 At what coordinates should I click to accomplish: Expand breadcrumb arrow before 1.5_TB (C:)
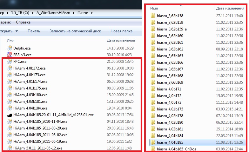tap(8, 13)
